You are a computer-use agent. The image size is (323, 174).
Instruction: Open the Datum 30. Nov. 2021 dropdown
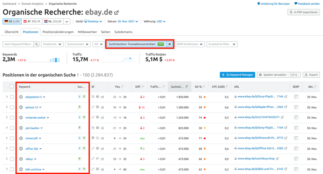[x=128, y=21]
